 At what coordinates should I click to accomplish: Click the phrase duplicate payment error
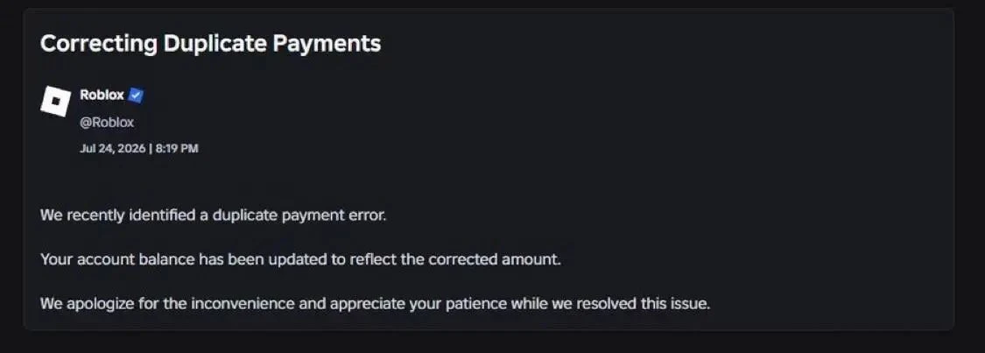click(x=299, y=215)
